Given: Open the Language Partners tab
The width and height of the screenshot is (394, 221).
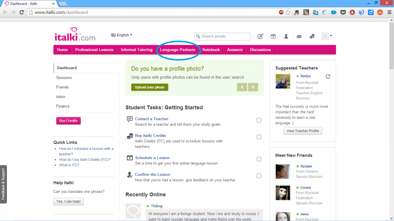Looking at the screenshot, I should click(177, 50).
